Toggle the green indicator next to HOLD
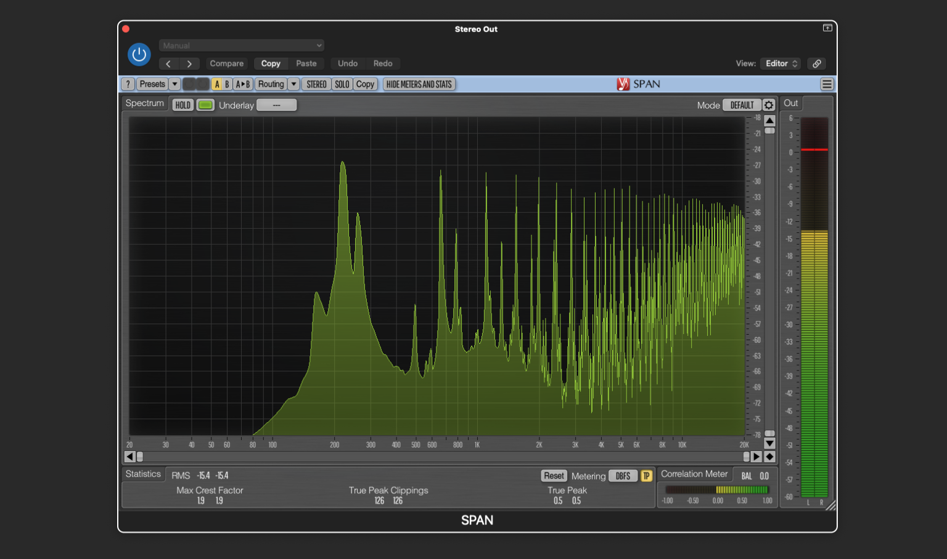947x559 pixels. pyautogui.click(x=205, y=105)
